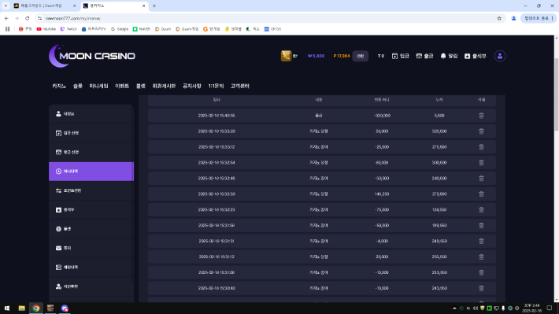Click the 출금 withdraw icon in header
The width and height of the screenshot is (559, 314).
424,56
